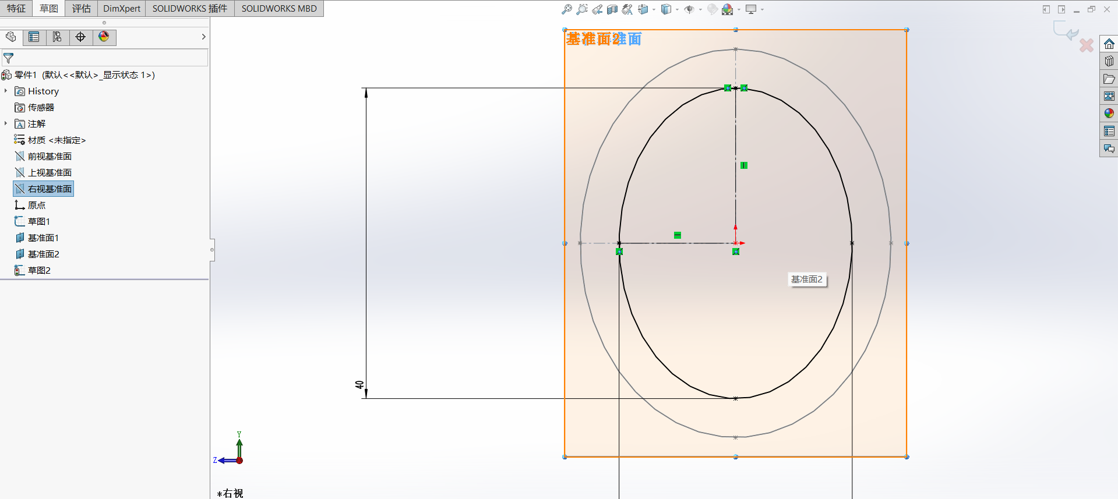
Task: Switch to the 草图 ribbon tab
Action: 49,8
